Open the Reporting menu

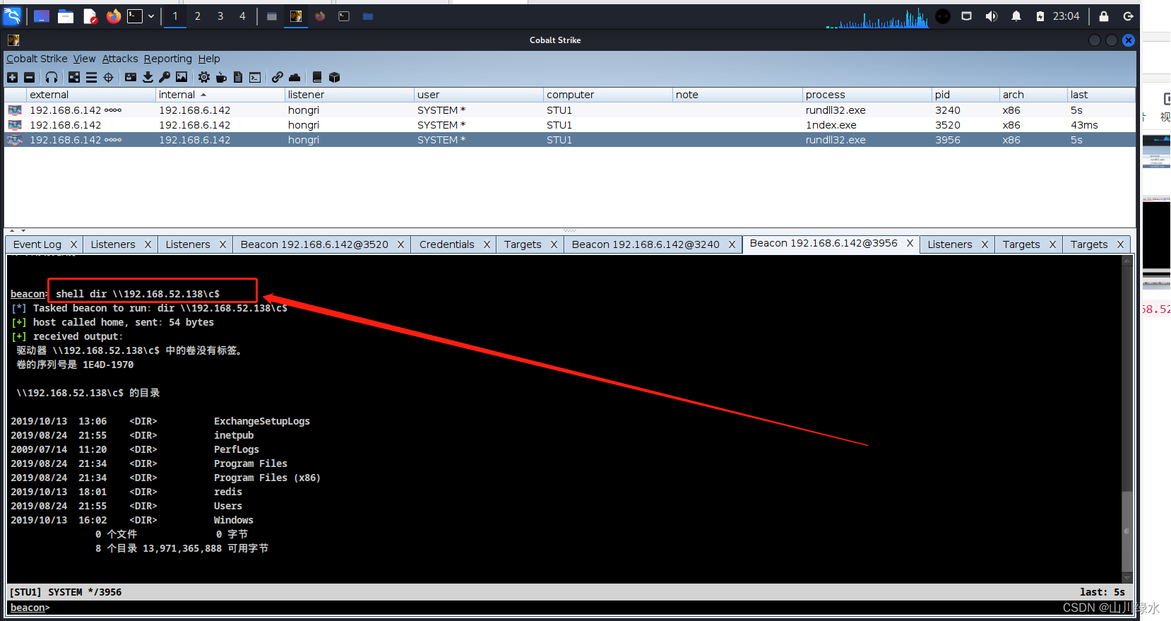[168, 59]
